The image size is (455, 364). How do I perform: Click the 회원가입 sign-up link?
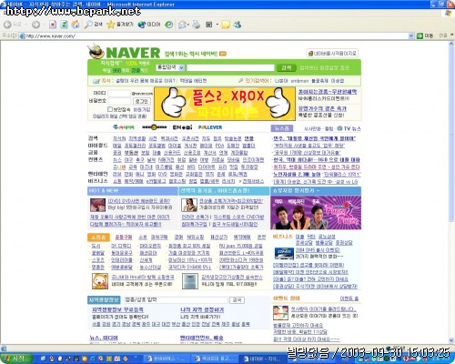click(x=142, y=109)
